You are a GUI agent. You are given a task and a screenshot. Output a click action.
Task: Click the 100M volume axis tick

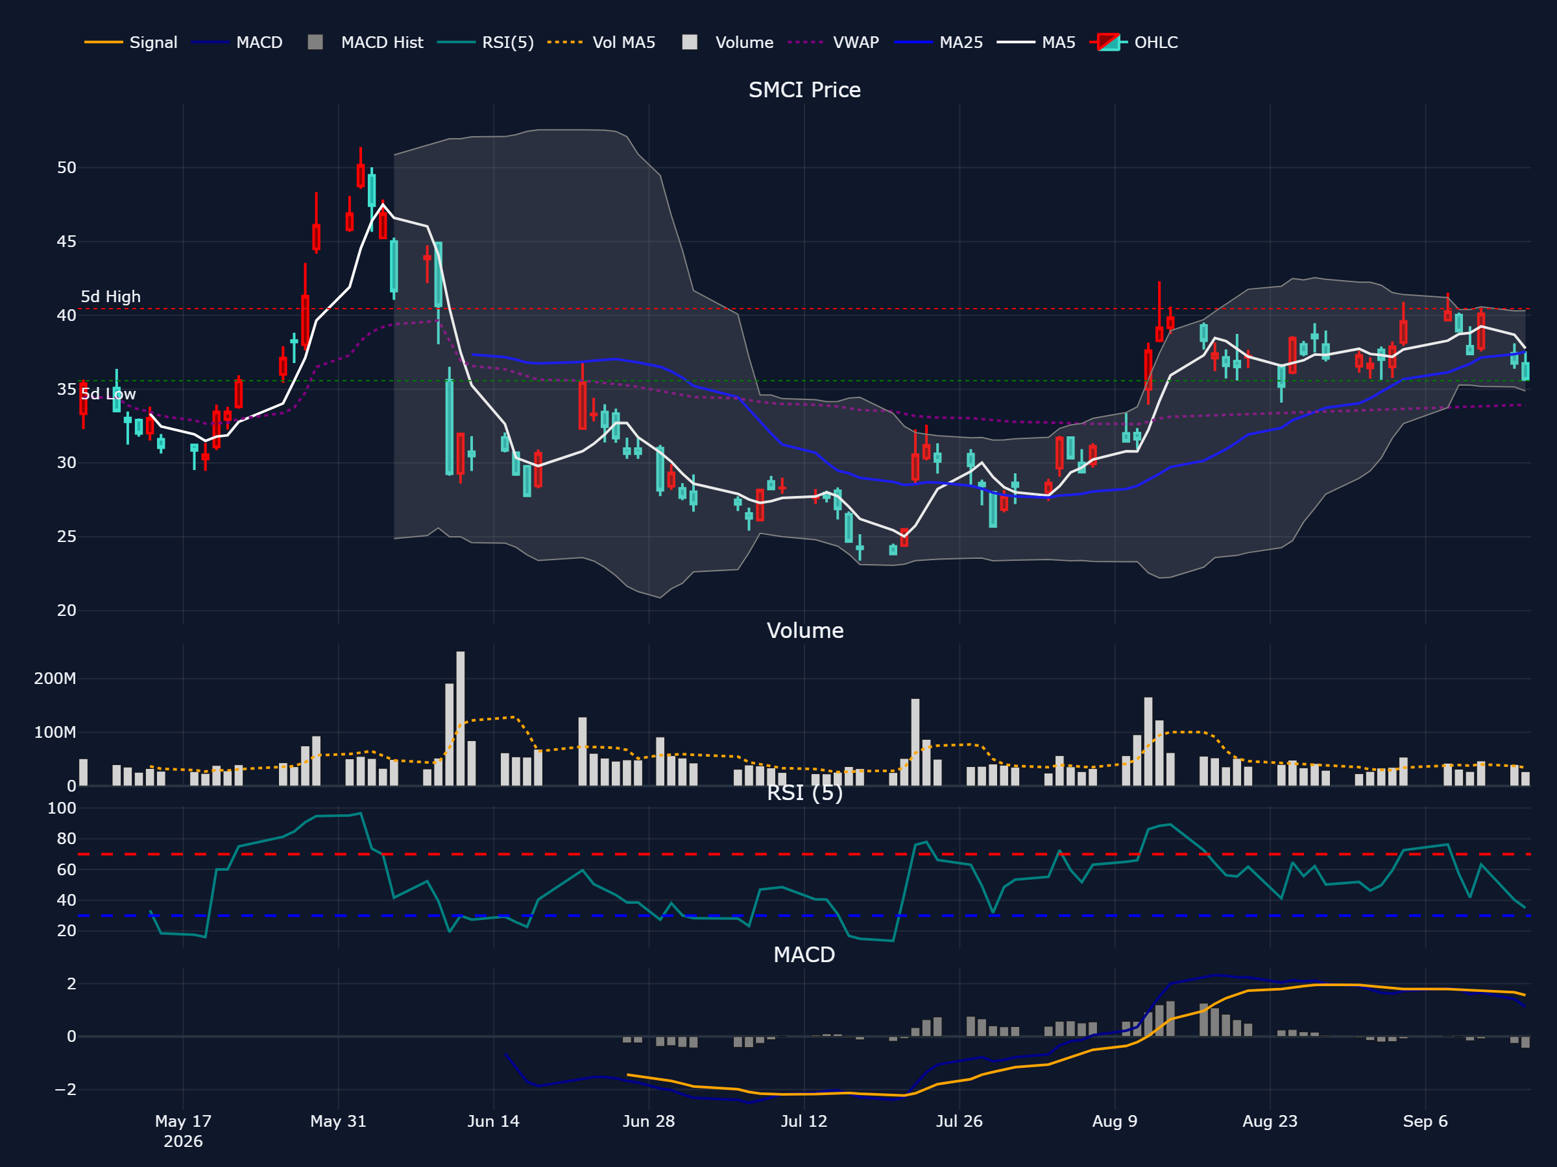(x=55, y=732)
